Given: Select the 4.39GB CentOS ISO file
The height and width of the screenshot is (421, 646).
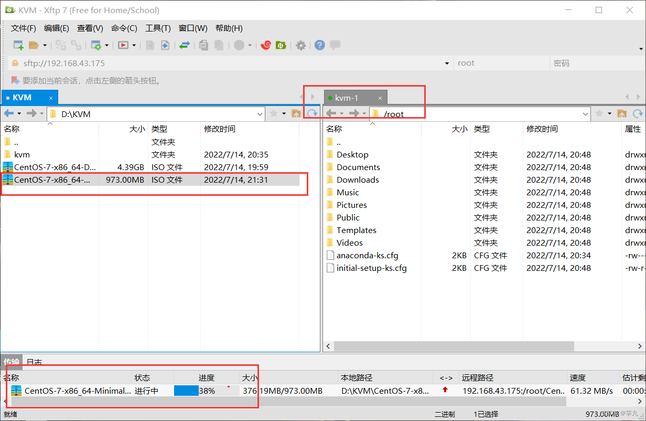Looking at the screenshot, I should 151,167.
